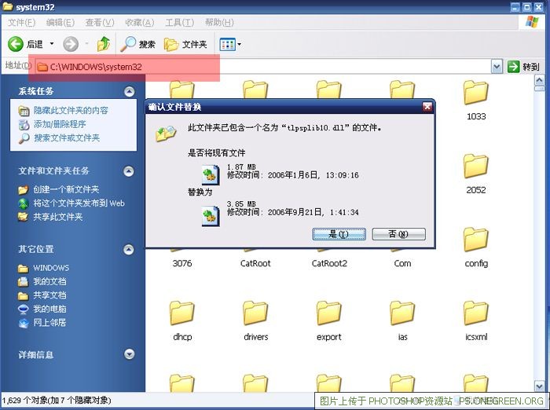
Task: Click the CatRoot folder label
Action: coord(255,263)
